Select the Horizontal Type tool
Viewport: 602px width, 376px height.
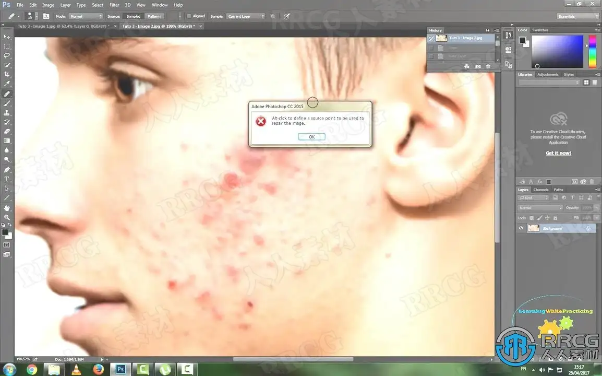[7, 179]
